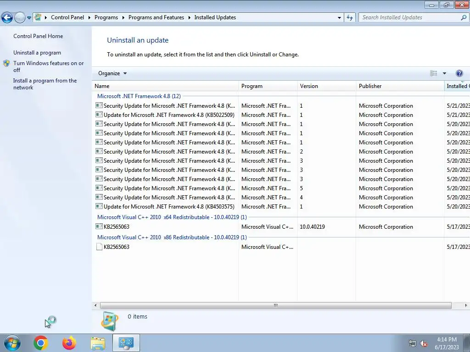Click Programs breadcrumb
This screenshot has width=470, height=352.
click(106, 17)
